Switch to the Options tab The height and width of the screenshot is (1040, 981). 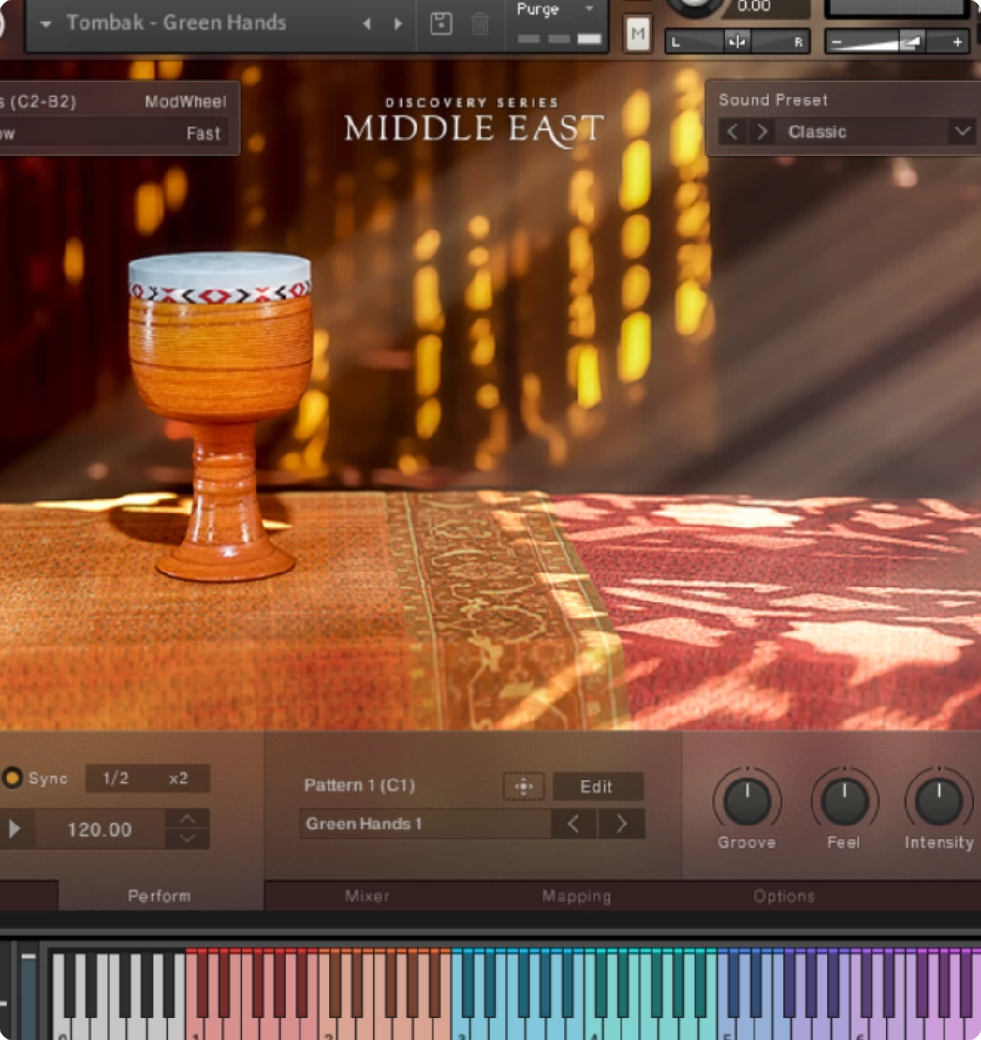coord(784,896)
